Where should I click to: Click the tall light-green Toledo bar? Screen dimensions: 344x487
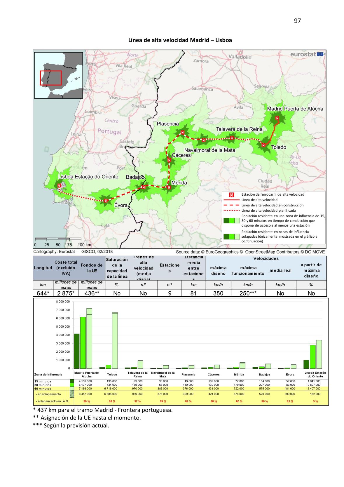[x=115, y=340]
